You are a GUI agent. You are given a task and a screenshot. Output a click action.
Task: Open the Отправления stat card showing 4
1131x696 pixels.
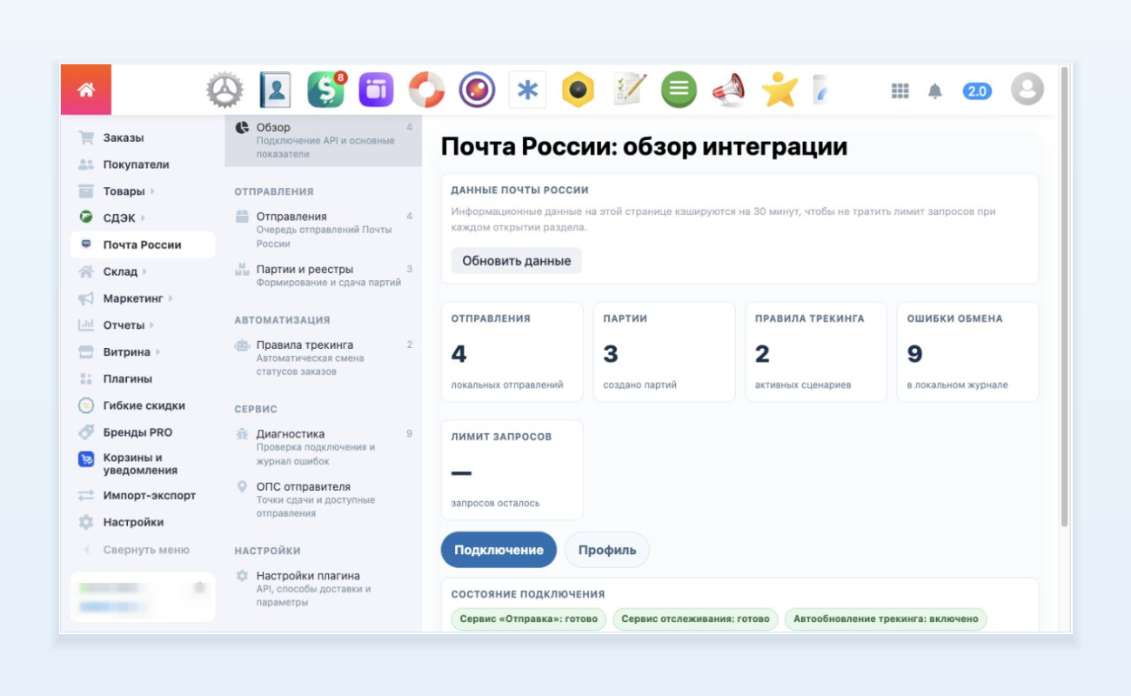click(512, 351)
